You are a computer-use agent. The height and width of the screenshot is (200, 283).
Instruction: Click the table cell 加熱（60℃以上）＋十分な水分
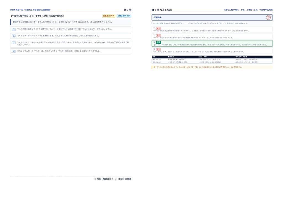[210, 59]
